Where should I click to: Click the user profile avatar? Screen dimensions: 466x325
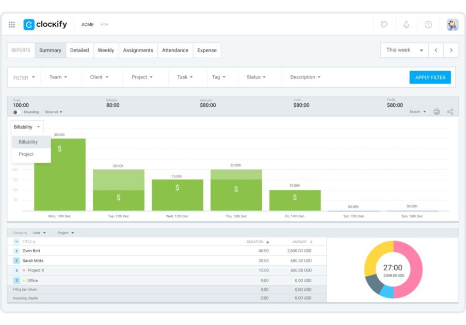pos(452,25)
